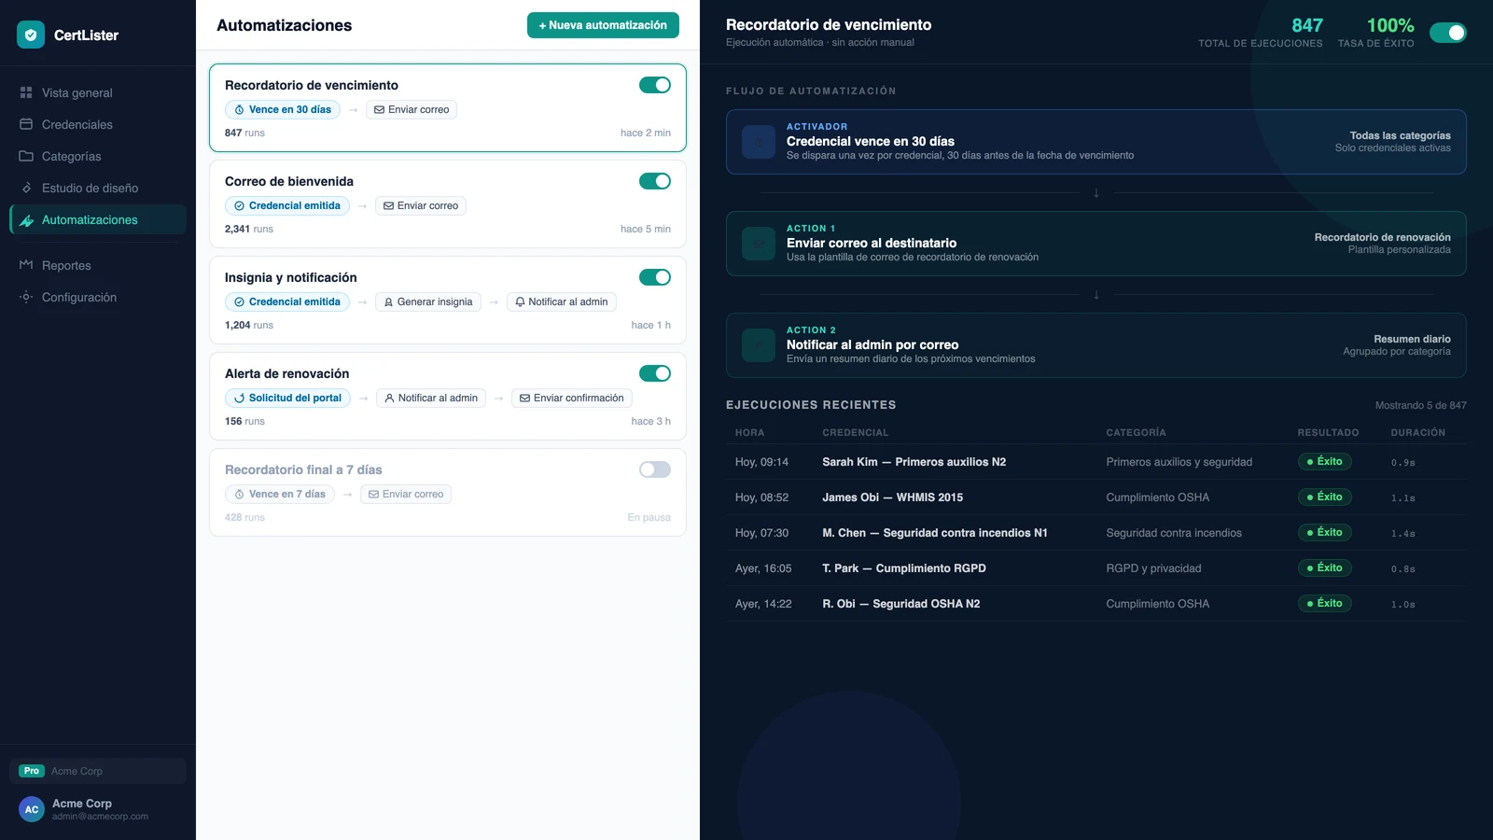Turn off Alerta de renovación automation
Screen dimensions: 1493x840
[x=655, y=373]
